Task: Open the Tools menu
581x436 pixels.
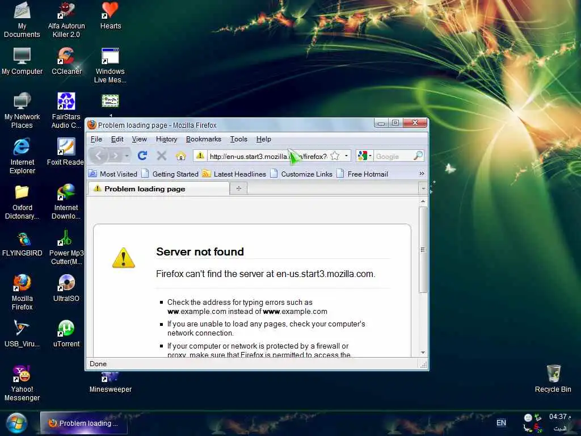Action: pyautogui.click(x=239, y=139)
